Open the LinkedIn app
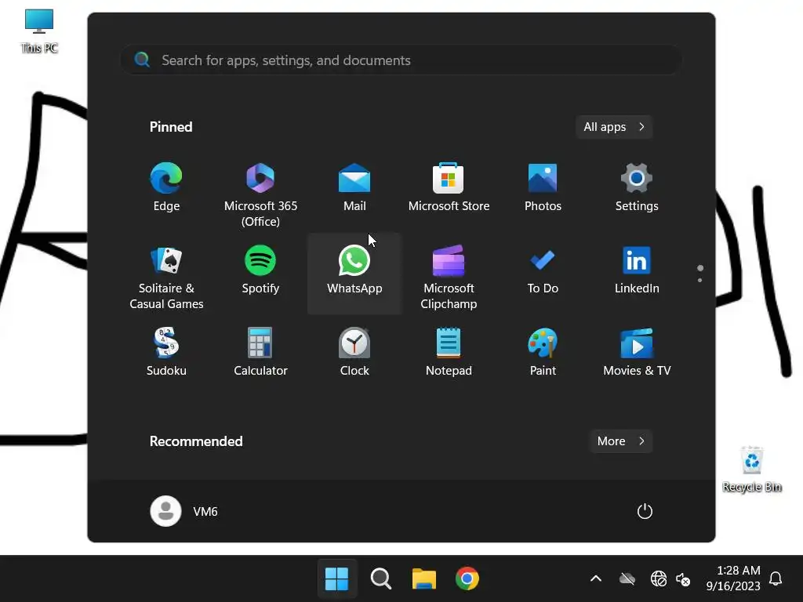803x602 pixels. pos(637,270)
